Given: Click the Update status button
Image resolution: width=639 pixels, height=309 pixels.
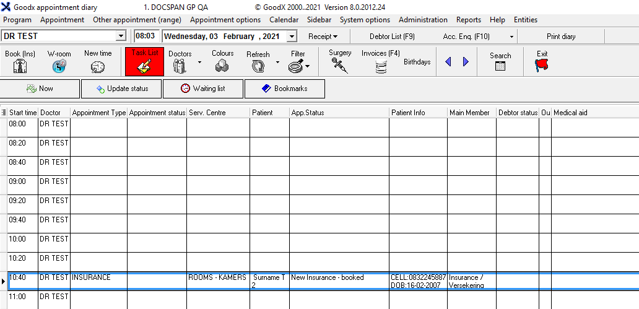Looking at the screenshot, I should [121, 89].
